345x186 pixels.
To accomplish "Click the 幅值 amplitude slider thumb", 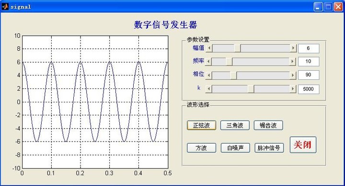I will [x=237, y=48].
